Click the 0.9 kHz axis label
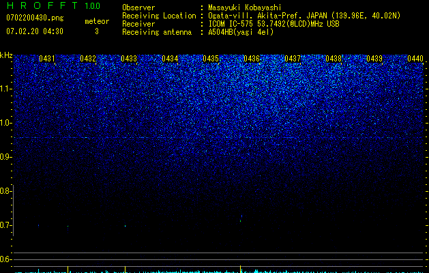The height and width of the screenshot is (273, 429). point(6,157)
